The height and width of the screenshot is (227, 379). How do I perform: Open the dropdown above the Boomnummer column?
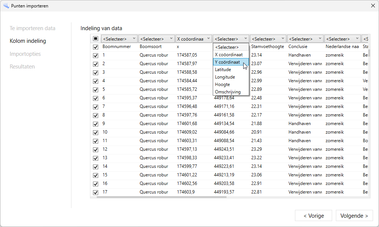(119, 39)
